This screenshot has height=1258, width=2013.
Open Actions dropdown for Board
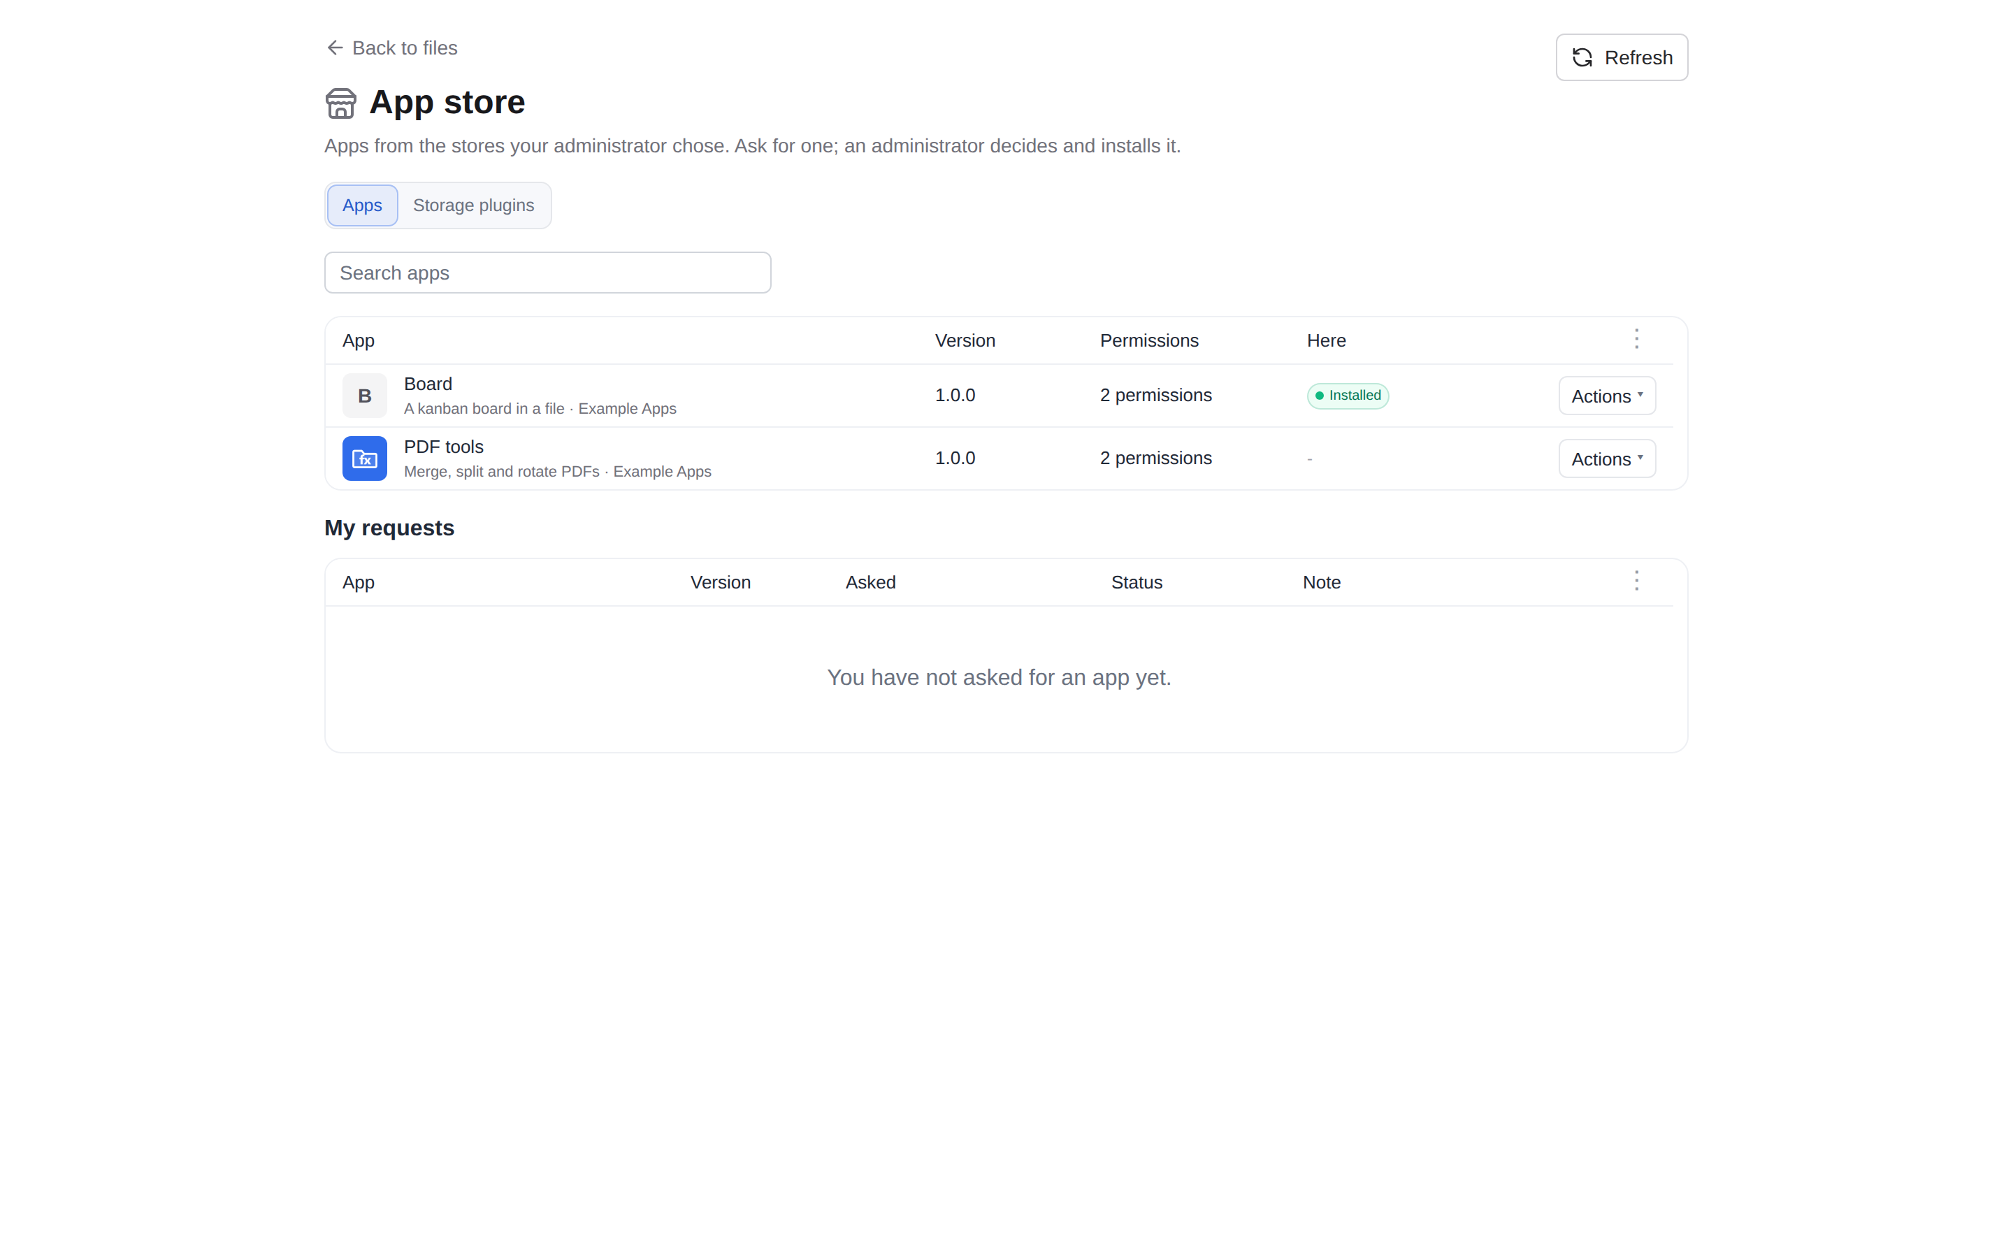[1606, 396]
